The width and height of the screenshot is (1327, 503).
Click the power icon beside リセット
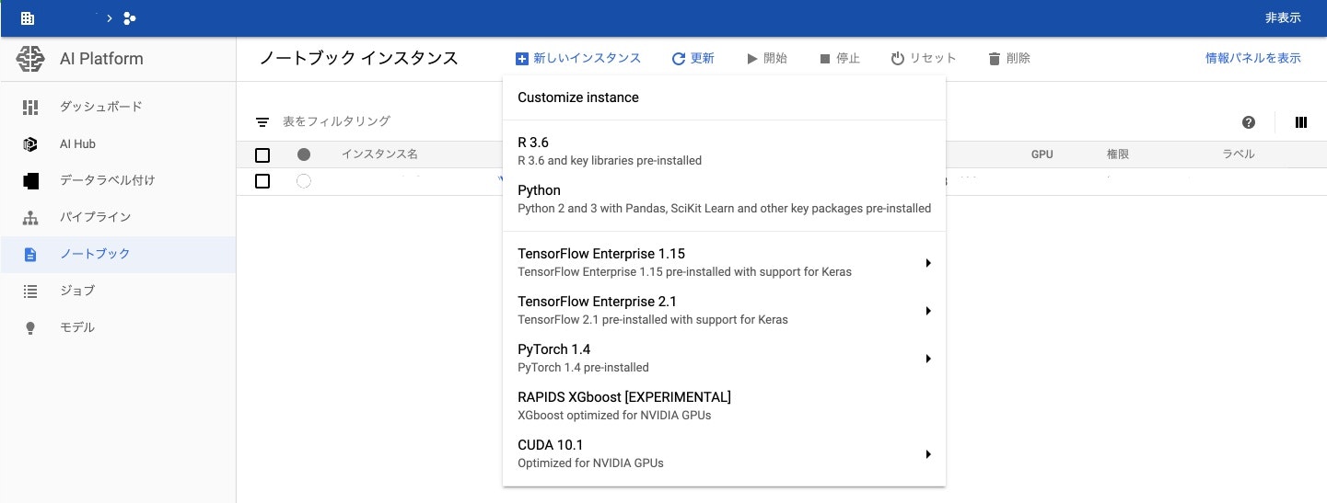click(898, 59)
